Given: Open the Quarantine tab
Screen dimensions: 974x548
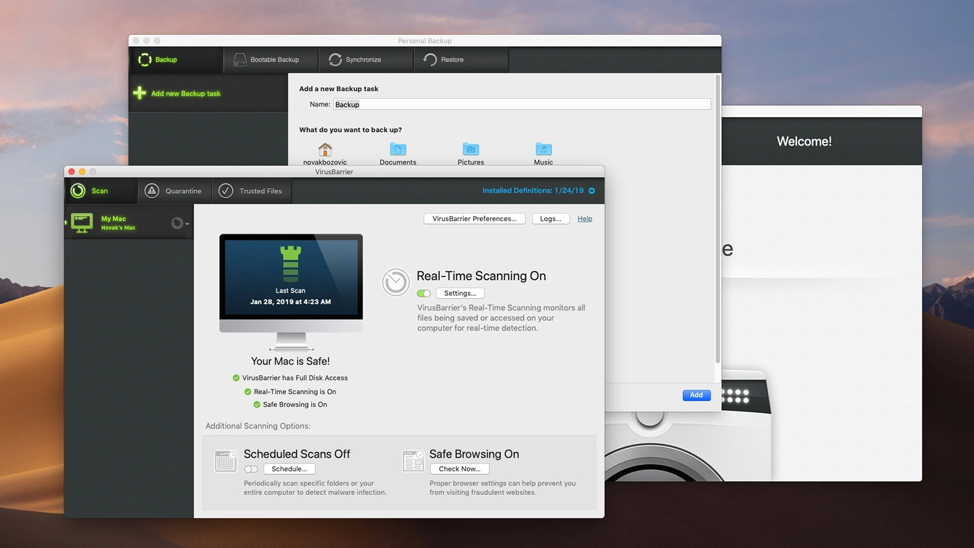Looking at the screenshot, I should click(175, 191).
